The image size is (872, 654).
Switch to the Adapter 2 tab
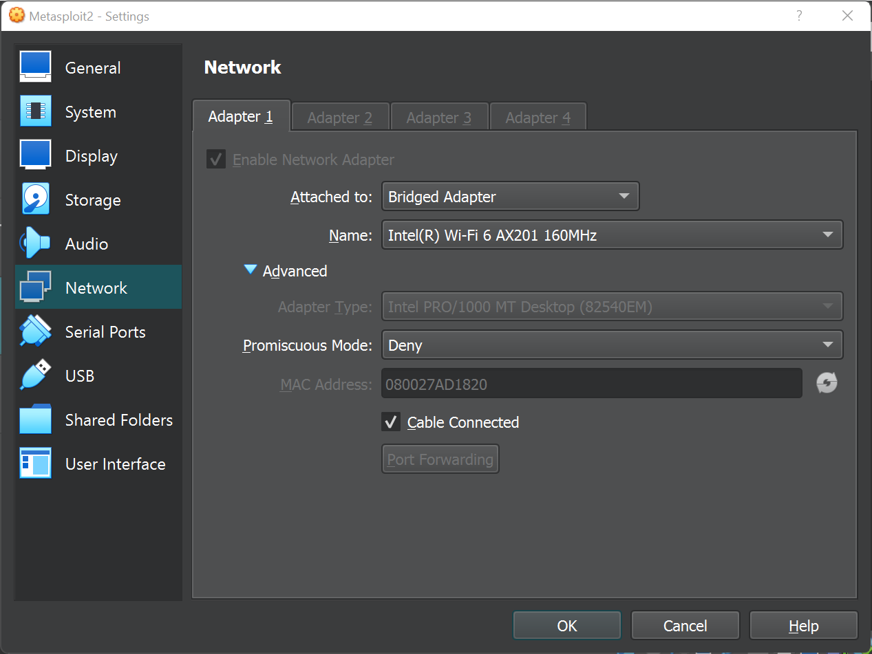point(340,116)
